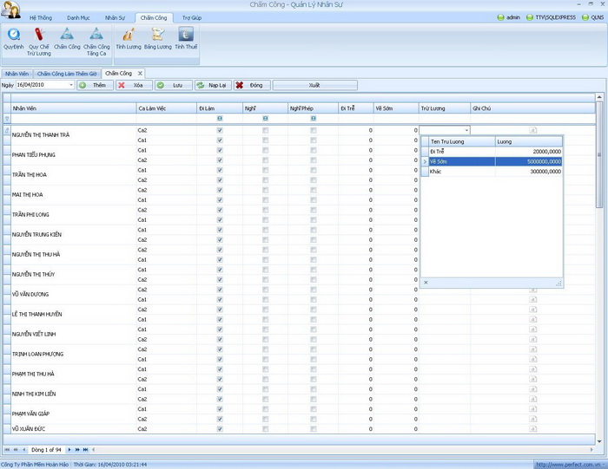Image resolution: width=608 pixels, height=469 pixels.
Task: Toggle Nghỉ Phép checkbox in Vũ Xuân Đức row
Action: coord(314,429)
